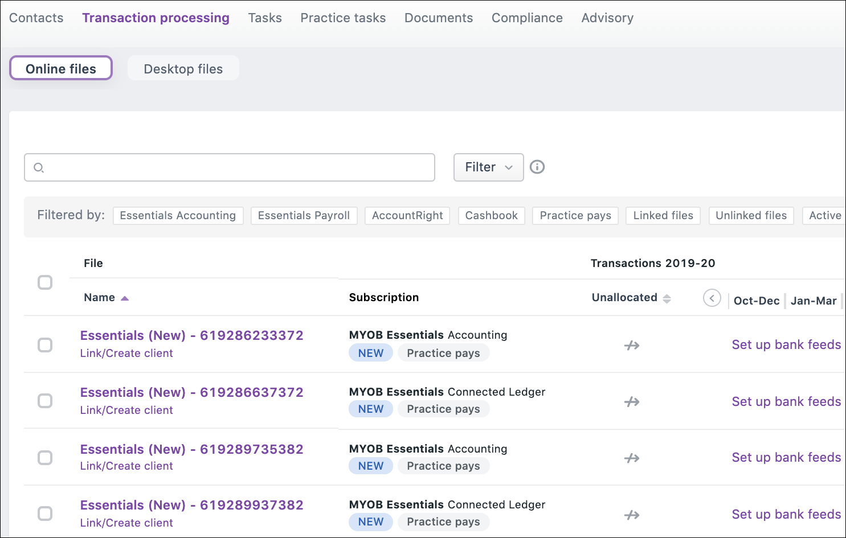
Task: Open the Tasks menu item
Action: pyautogui.click(x=265, y=18)
